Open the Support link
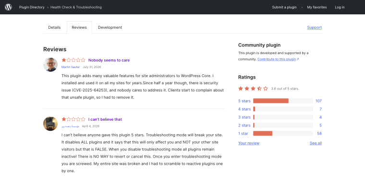 click(314, 27)
